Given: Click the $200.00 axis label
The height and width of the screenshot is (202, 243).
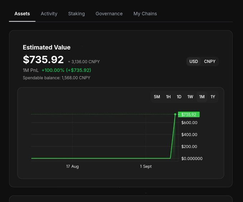Looking at the screenshot, I should coord(189,146).
